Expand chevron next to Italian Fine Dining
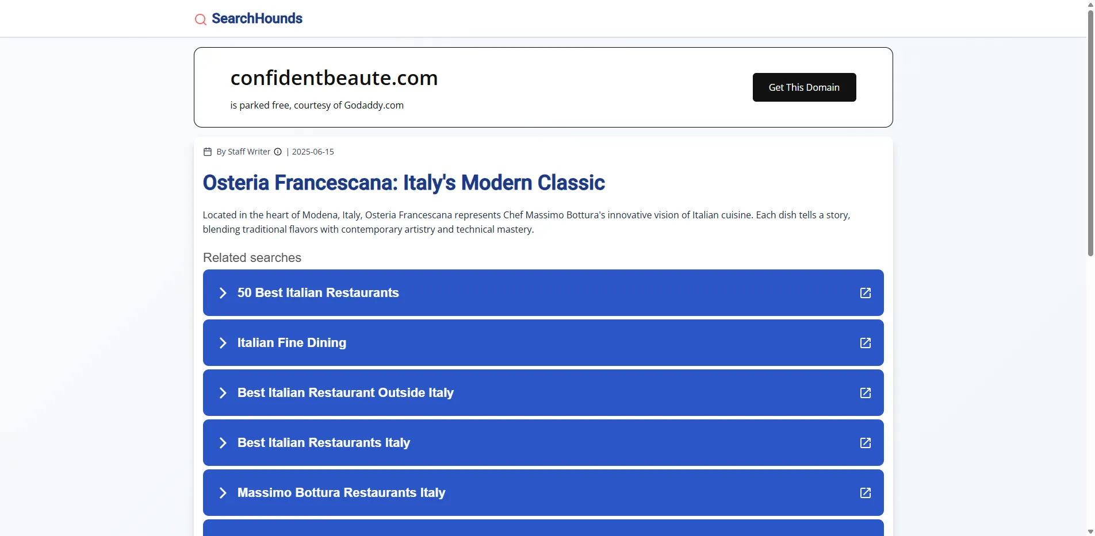This screenshot has width=1095, height=536. [223, 343]
